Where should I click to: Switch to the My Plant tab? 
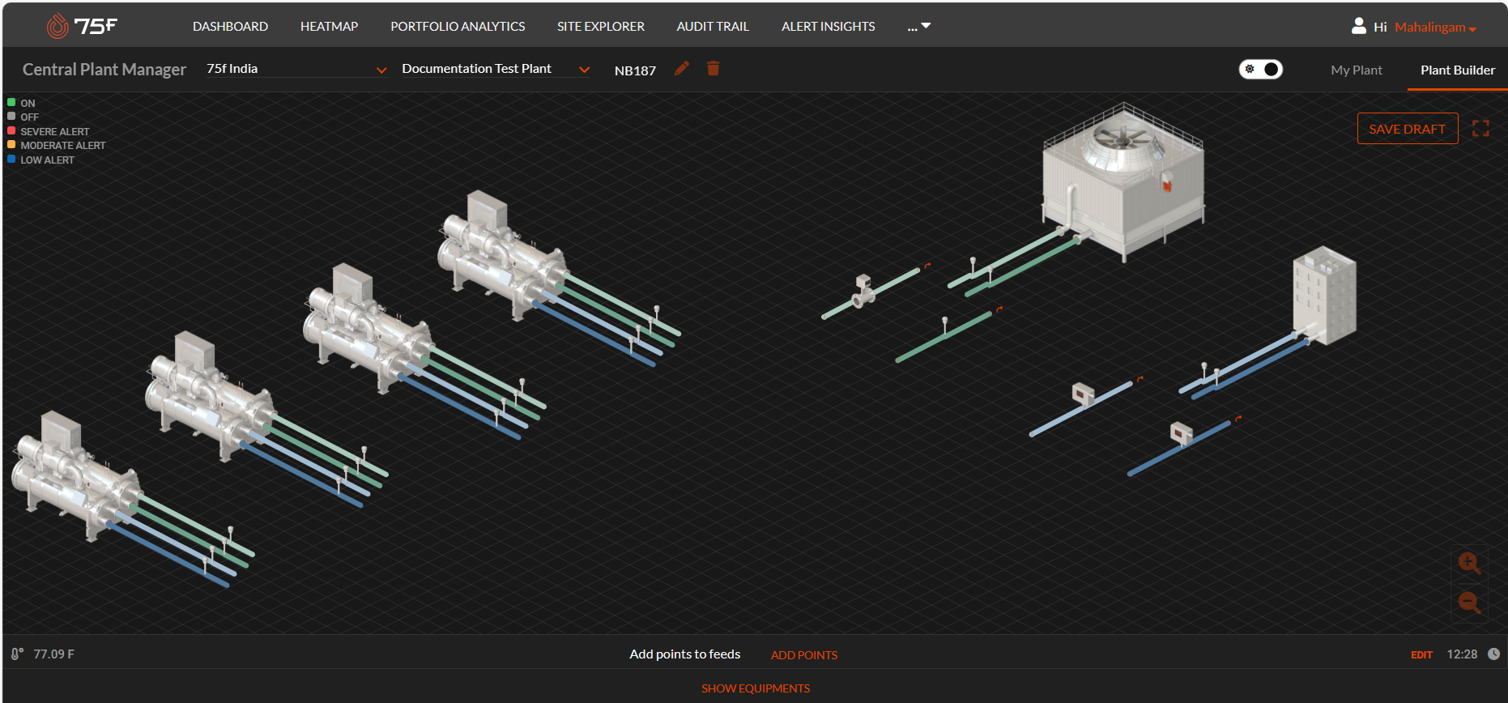coord(1356,70)
